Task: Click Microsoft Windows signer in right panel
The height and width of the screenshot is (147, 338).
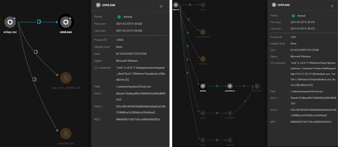Action: [x=301, y=56]
